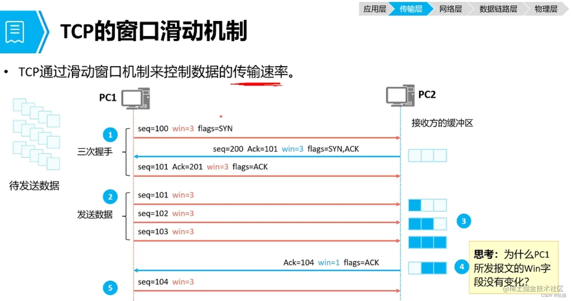Click the document icon beside the slide title
The width and height of the screenshot is (572, 301).
point(15,32)
